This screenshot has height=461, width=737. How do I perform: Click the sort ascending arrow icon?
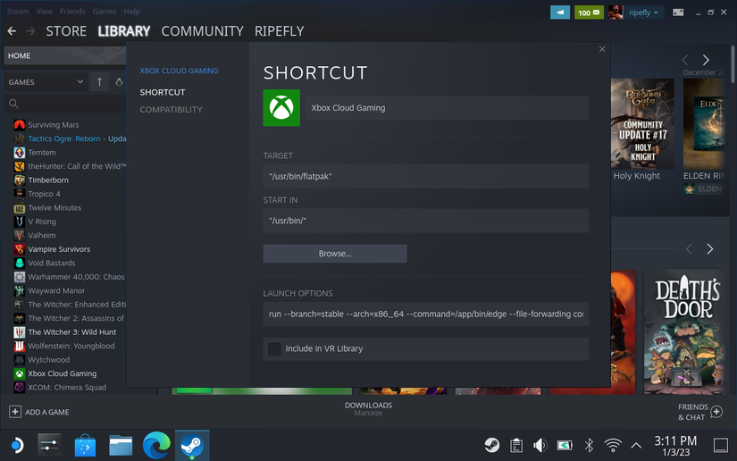pyautogui.click(x=99, y=82)
